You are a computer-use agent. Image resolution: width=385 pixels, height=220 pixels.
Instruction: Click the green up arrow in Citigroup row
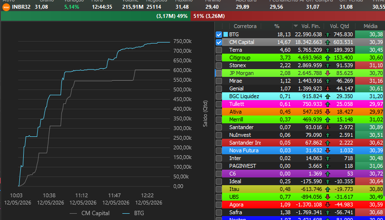[x=327, y=58]
